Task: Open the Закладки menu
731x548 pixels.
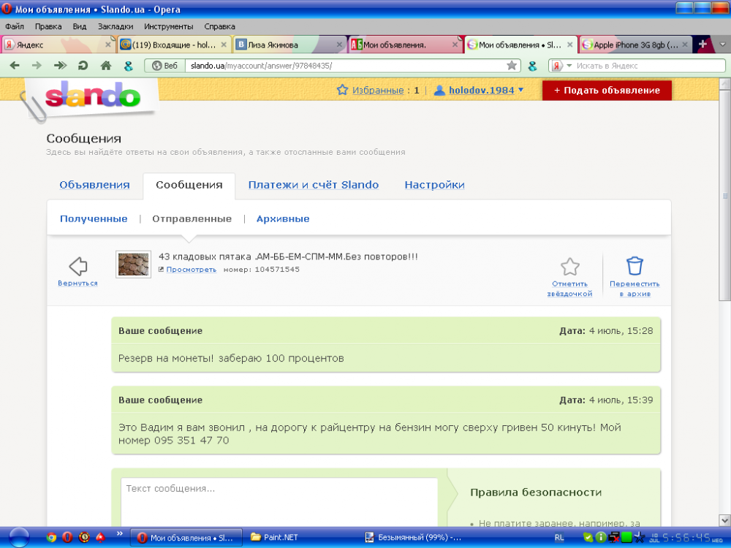Action: [115, 26]
